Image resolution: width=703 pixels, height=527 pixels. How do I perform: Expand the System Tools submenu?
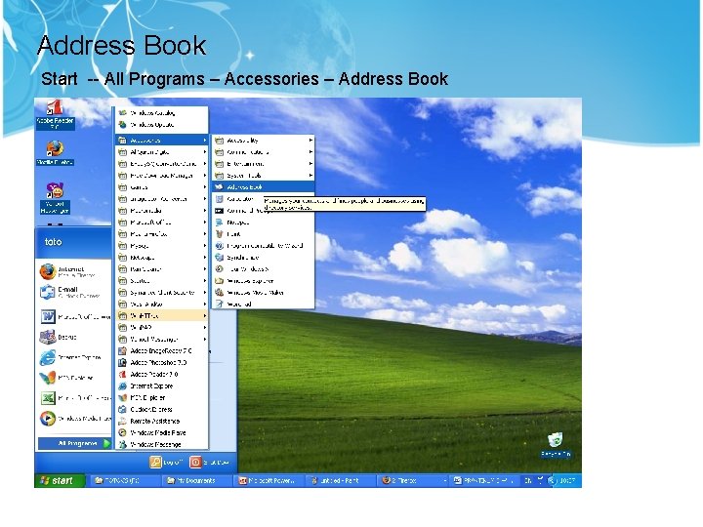point(264,176)
